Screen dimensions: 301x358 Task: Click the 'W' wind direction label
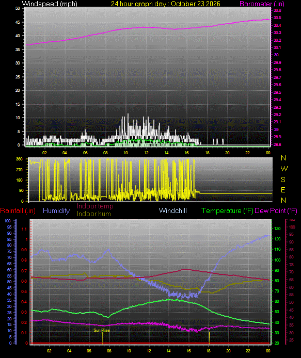(284, 169)
